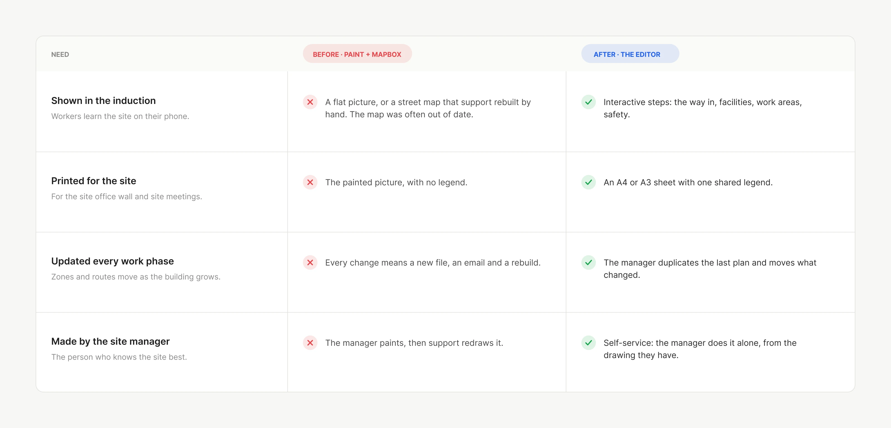Click 'An A4 or A3 sheet with one shared legend.'

688,183
